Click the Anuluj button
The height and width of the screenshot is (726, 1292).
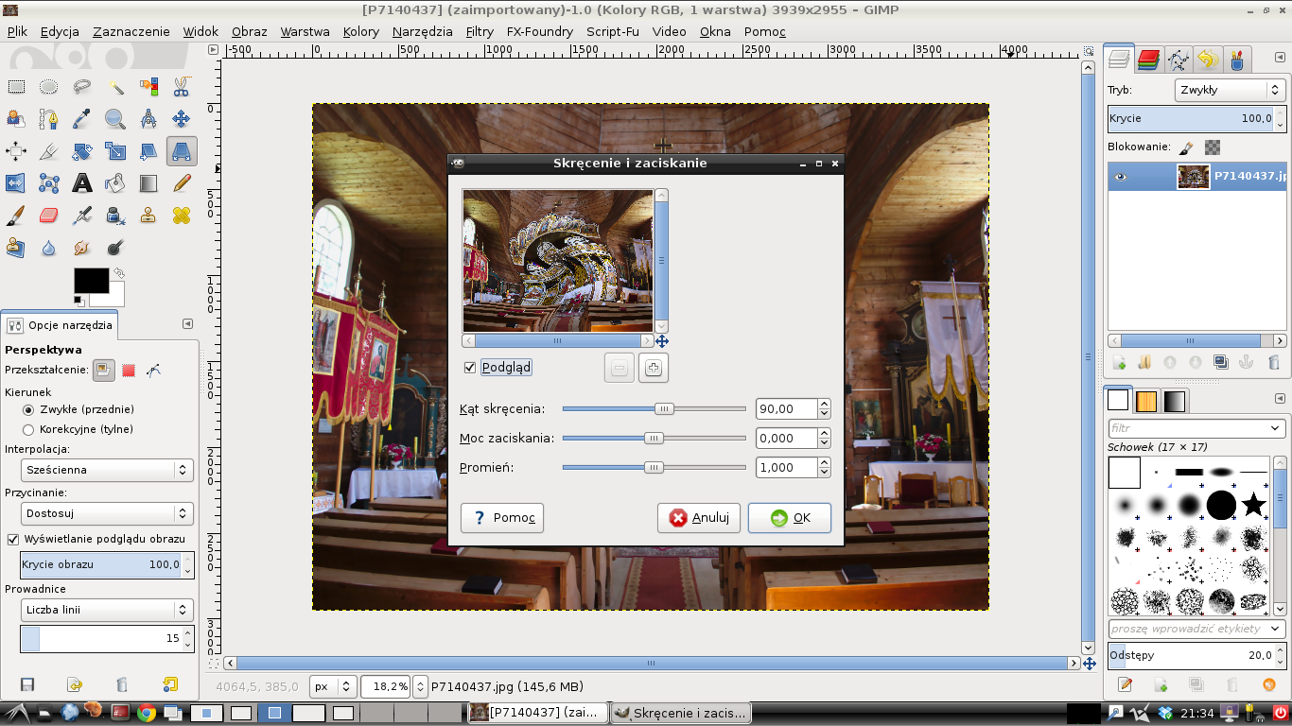699,518
